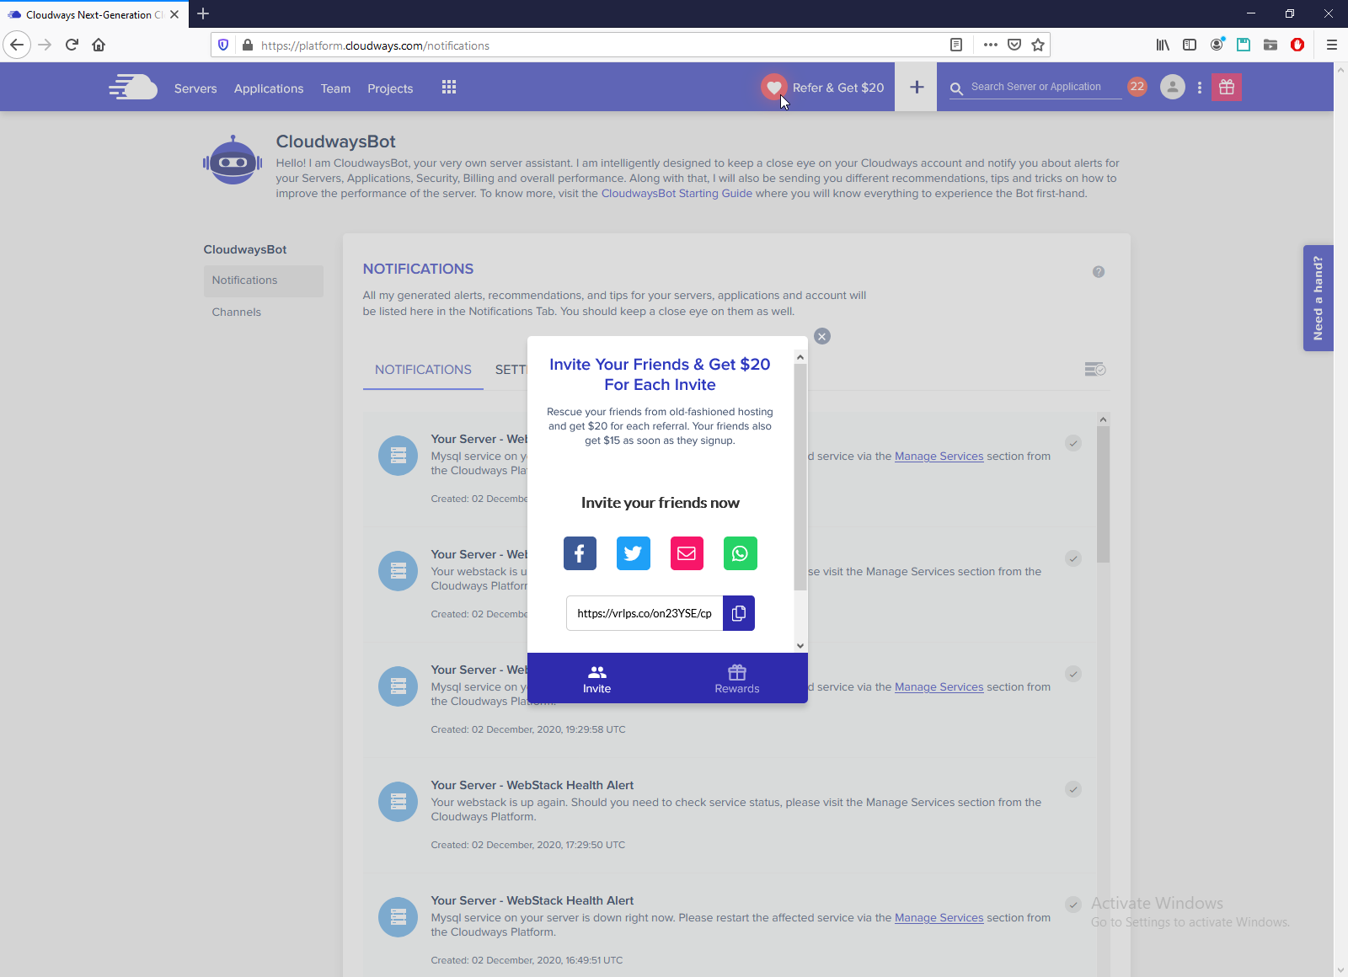Toggle browser reader view
Screen dimensions: 1348x977
pos(956,45)
